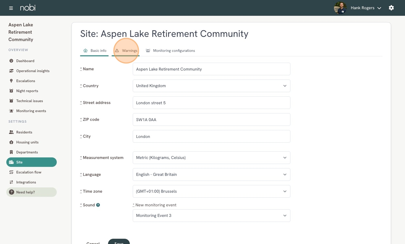Click the Sound help question mark icon
Image resolution: width=405 pixels, height=244 pixels.
(98, 205)
